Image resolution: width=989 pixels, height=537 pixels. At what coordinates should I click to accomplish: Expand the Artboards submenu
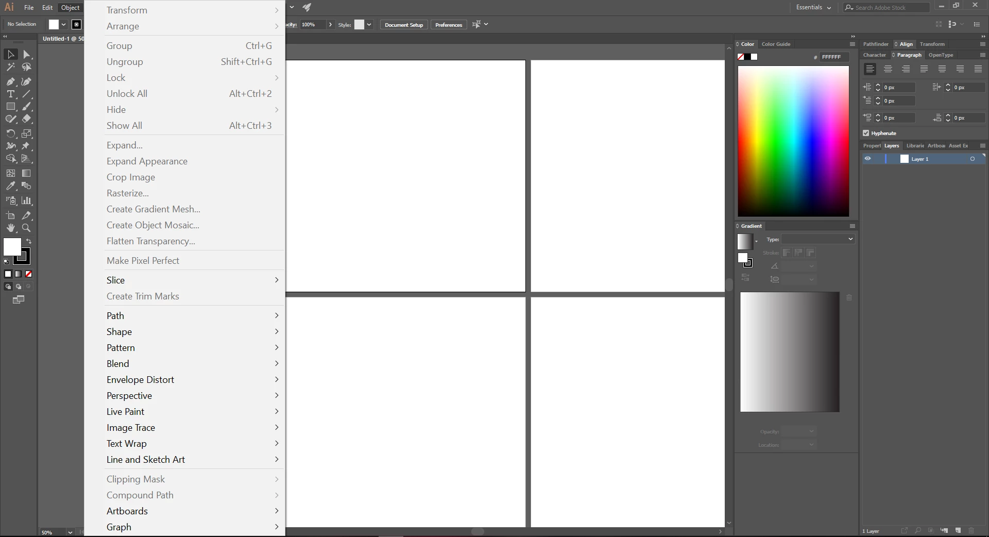coord(192,511)
